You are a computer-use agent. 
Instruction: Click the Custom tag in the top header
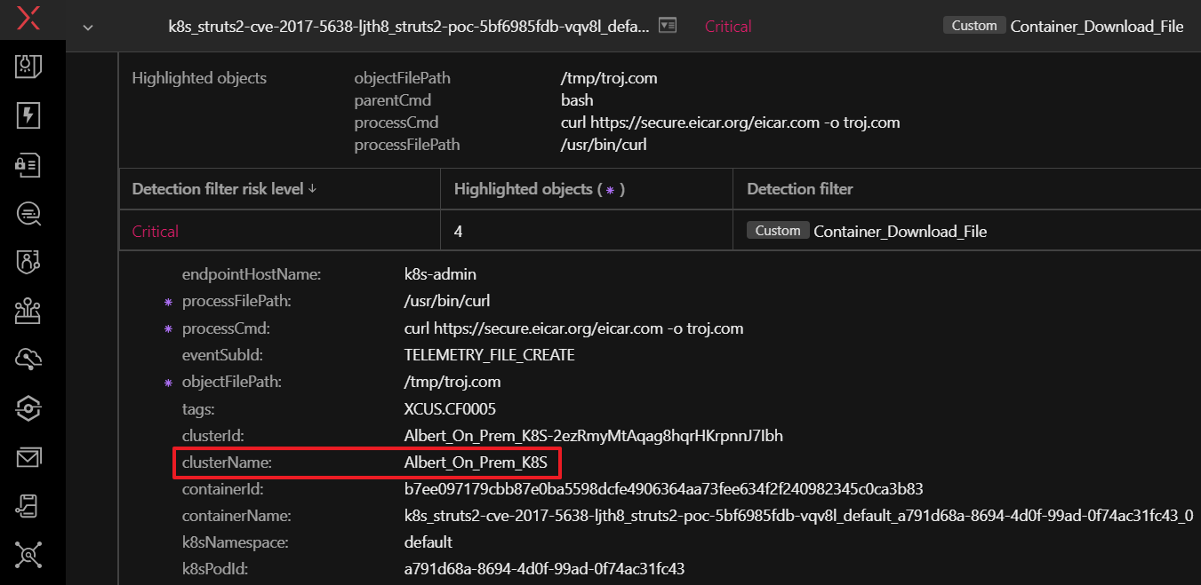(973, 26)
